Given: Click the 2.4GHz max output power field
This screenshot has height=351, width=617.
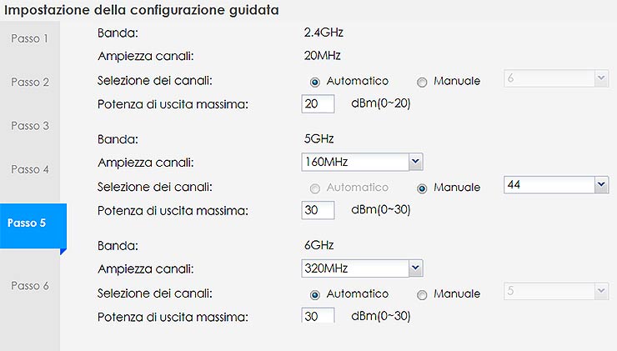Looking at the screenshot, I should click(x=318, y=103).
